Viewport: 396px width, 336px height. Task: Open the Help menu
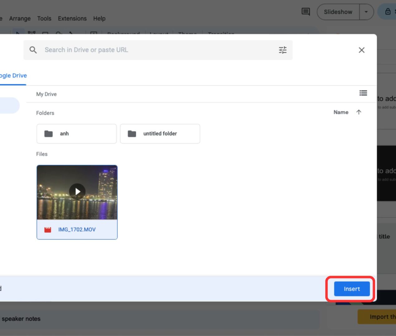[99, 18]
